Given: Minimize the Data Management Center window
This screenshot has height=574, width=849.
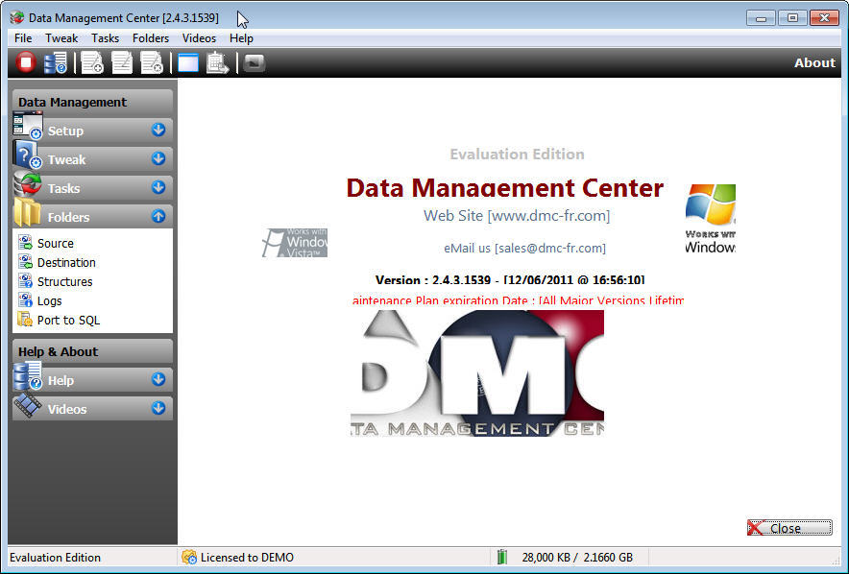Looking at the screenshot, I should coord(761,18).
